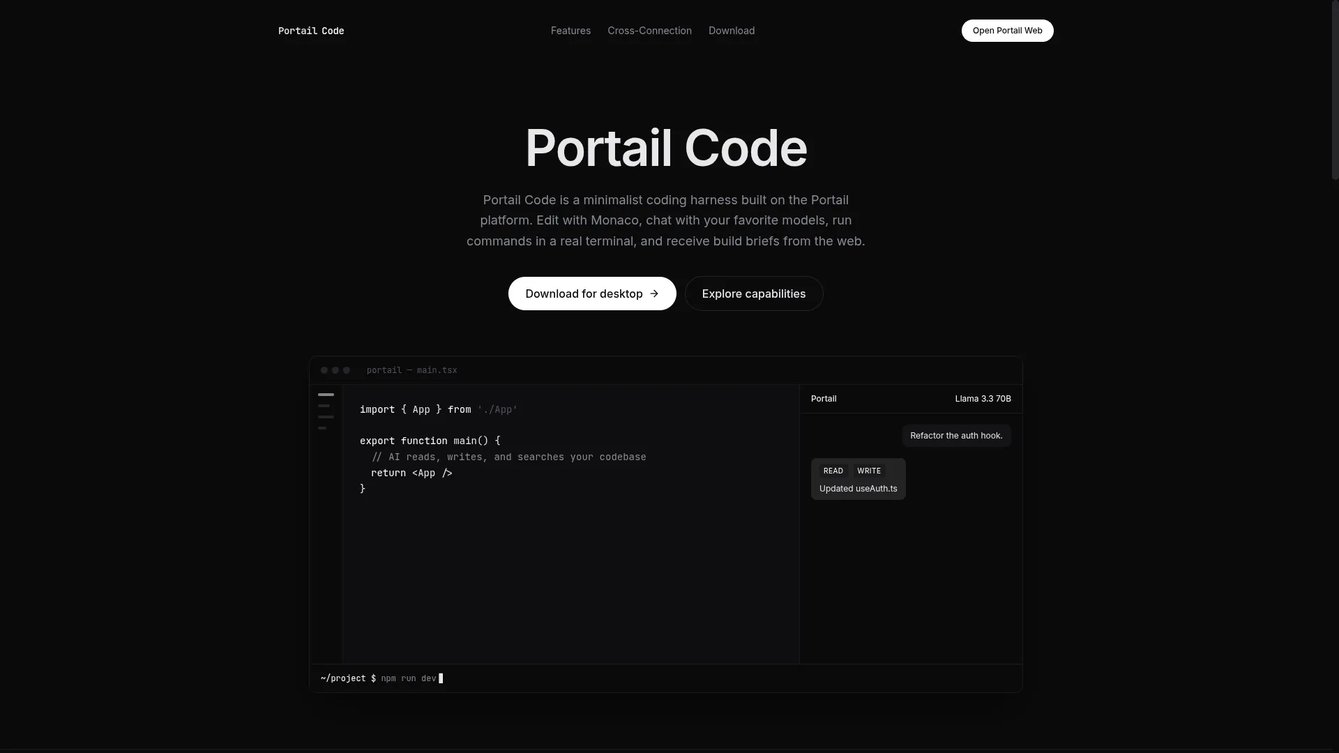Open the Features nav link
This screenshot has width=1339, height=753.
coord(570,31)
